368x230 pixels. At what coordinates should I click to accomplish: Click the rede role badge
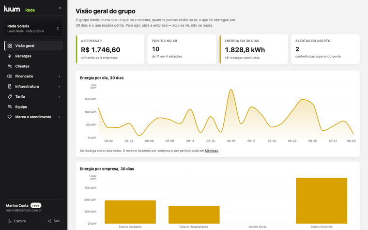click(x=36, y=205)
